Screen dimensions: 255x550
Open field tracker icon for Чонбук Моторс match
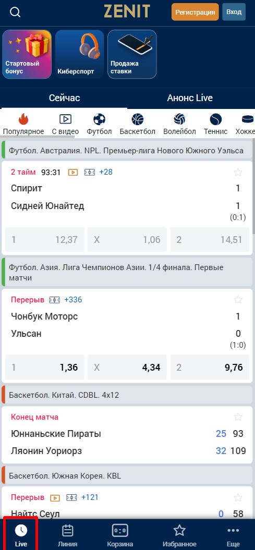point(54,300)
